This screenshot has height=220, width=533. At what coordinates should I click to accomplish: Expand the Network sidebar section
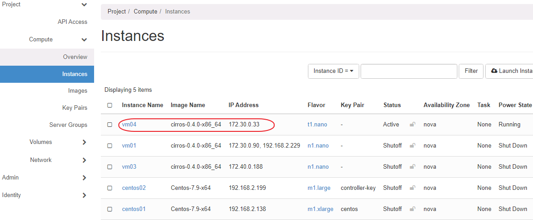[x=84, y=160]
